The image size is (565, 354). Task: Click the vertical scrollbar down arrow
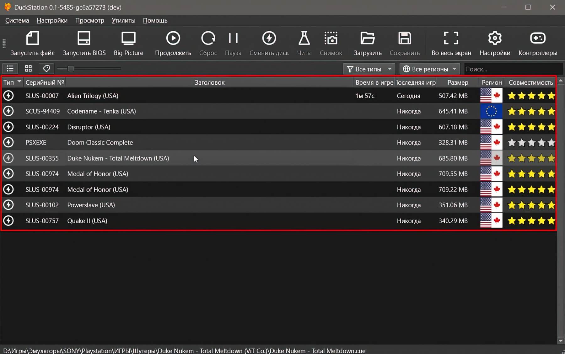[x=561, y=341]
